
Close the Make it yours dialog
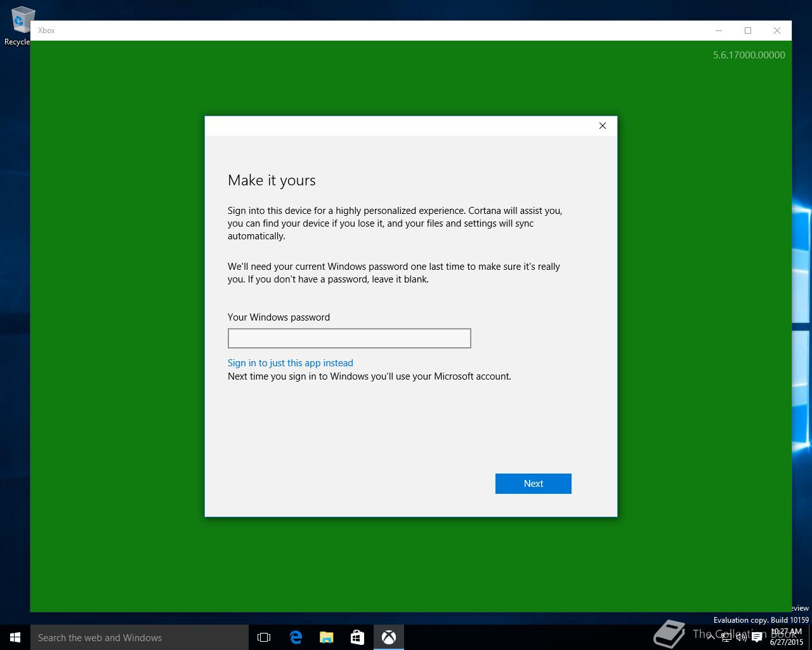pyautogui.click(x=603, y=126)
